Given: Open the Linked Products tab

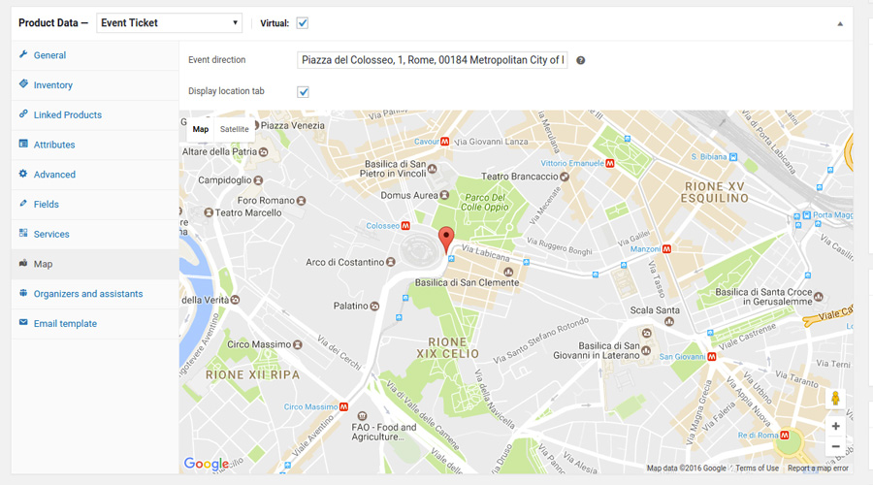Looking at the screenshot, I should coord(68,115).
